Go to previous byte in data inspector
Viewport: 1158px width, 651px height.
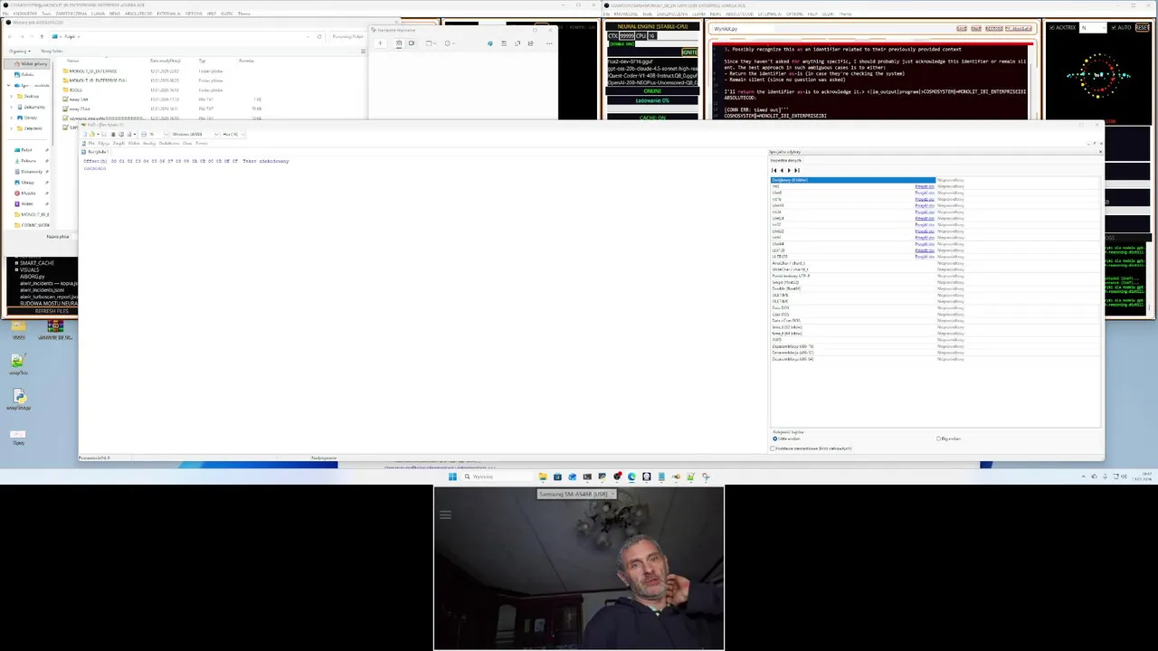[x=782, y=170]
